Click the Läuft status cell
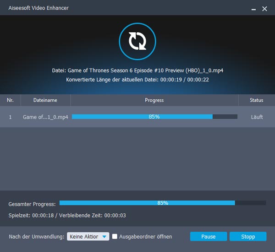The width and height of the screenshot is (275, 252). [x=257, y=117]
